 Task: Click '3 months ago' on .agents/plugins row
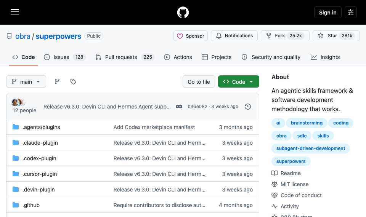pyautogui.click(x=236, y=127)
